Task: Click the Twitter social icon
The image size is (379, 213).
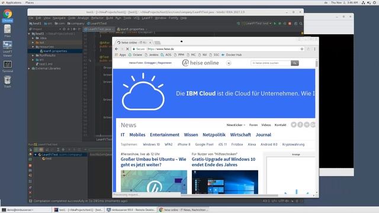Action: 294,125
